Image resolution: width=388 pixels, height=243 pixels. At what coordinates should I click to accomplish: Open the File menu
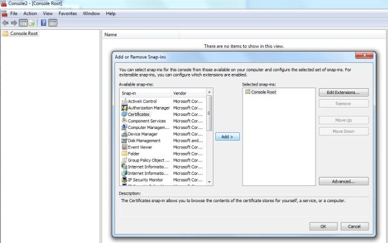point(14,14)
